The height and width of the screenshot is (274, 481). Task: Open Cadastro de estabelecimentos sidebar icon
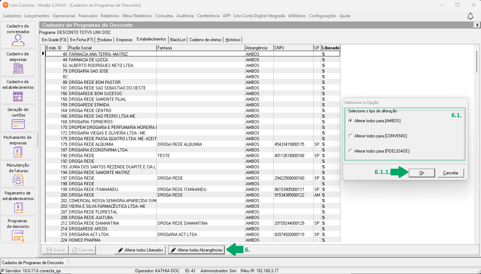point(18,90)
